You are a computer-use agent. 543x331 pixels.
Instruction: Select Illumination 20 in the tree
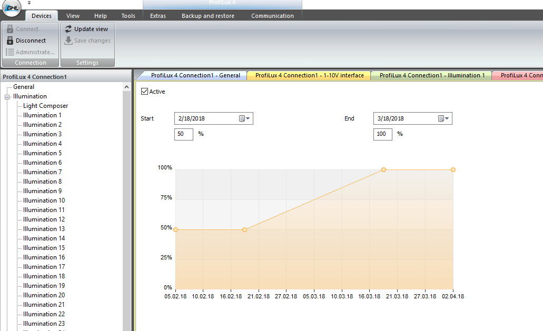(x=44, y=295)
